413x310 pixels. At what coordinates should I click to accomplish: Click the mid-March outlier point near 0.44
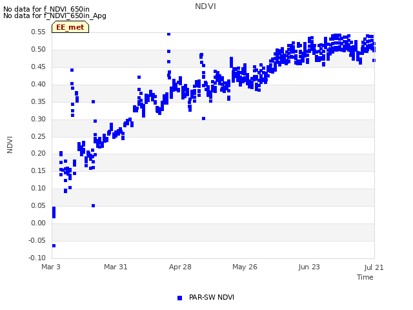pos(72,70)
